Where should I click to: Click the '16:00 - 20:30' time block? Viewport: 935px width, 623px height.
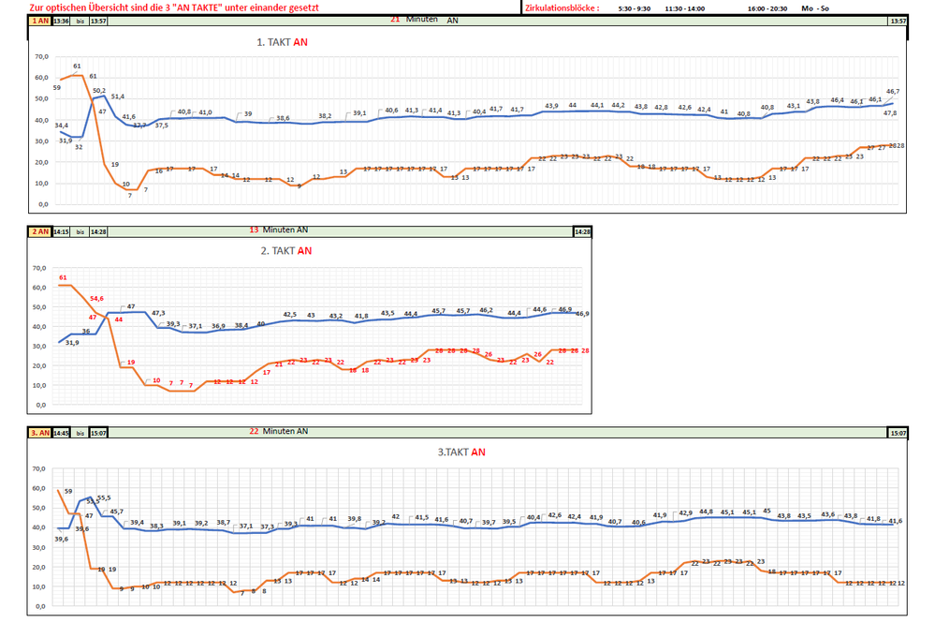click(767, 7)
